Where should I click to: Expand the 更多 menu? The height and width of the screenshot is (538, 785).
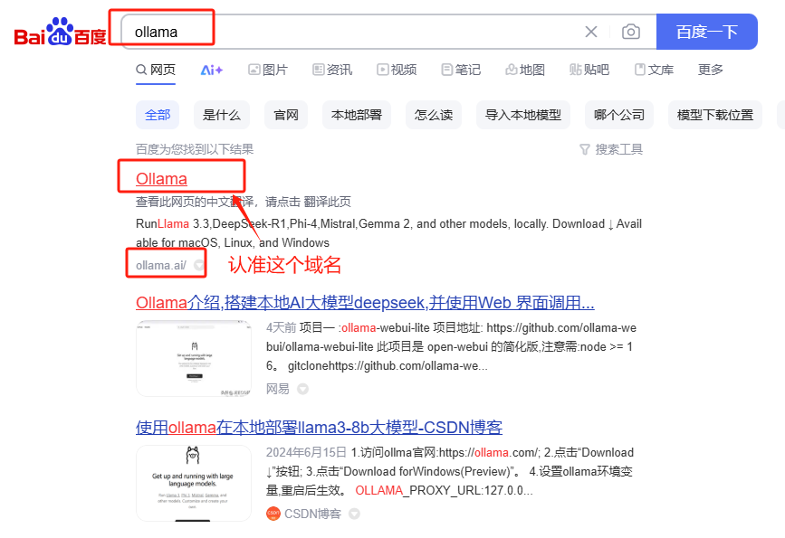710,69
